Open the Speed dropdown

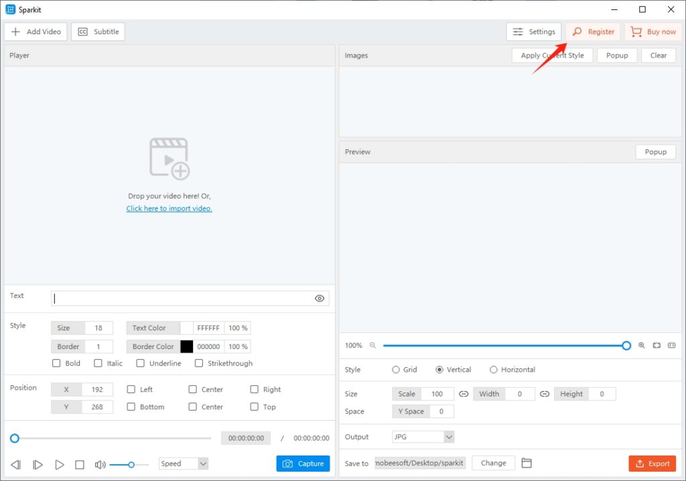[183, 463]
